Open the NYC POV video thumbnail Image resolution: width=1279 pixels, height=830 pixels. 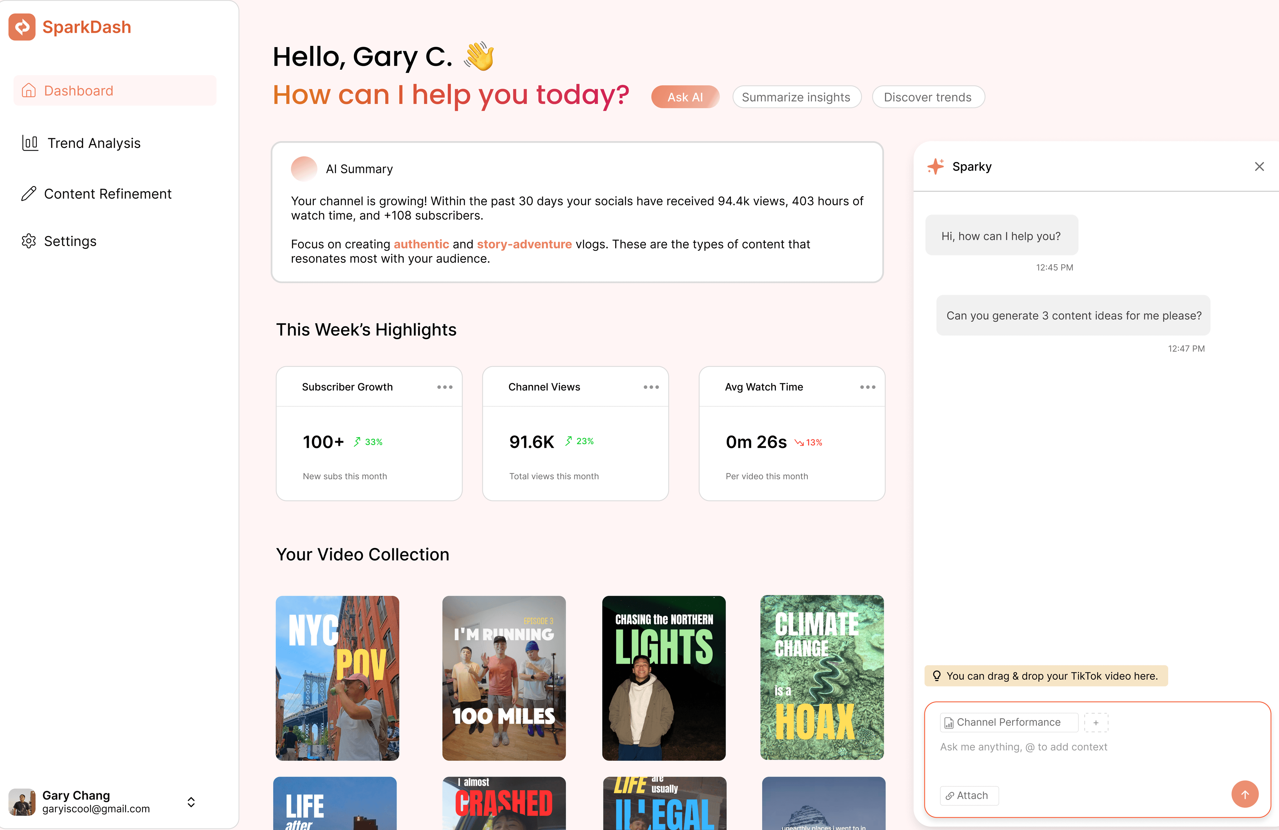[x=338, y=677]
